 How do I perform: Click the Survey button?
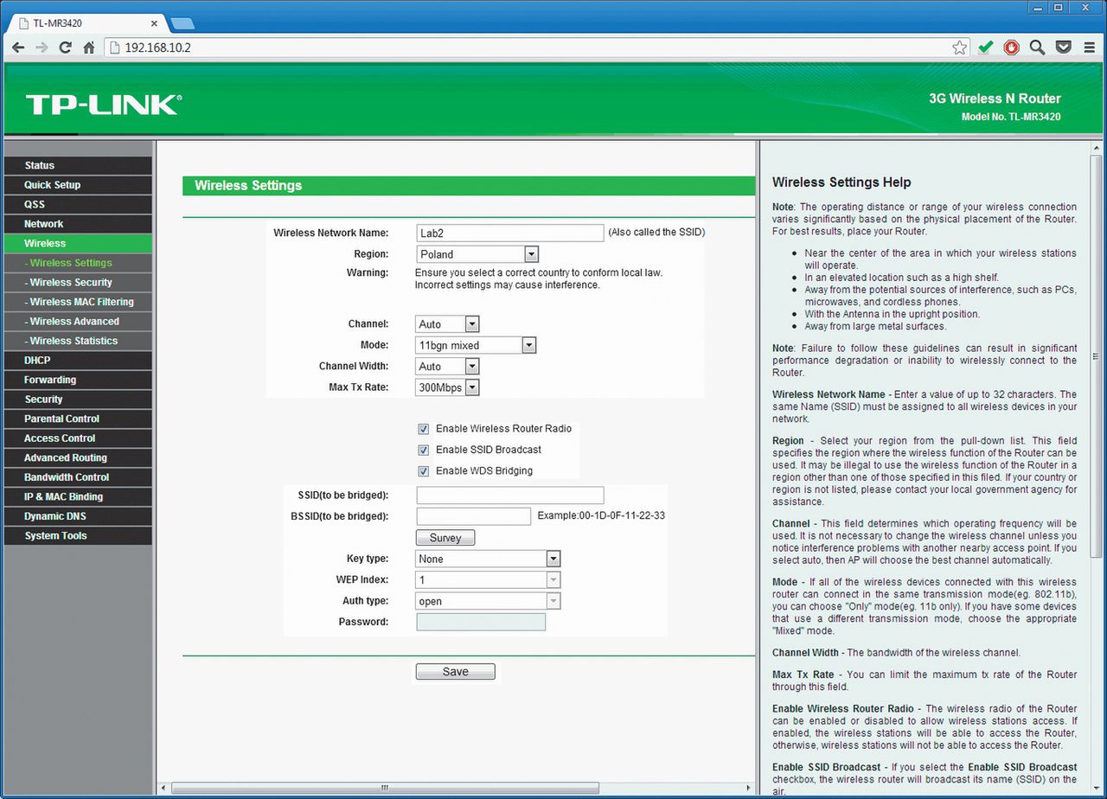tap(445, 538)
